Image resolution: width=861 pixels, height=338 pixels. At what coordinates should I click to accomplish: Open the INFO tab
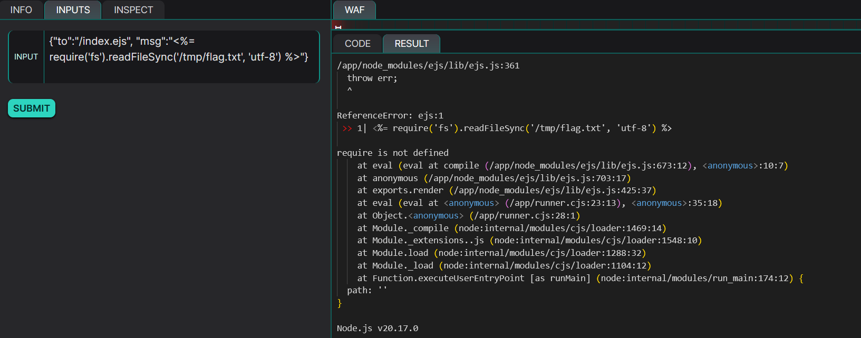tap(21, 10)
